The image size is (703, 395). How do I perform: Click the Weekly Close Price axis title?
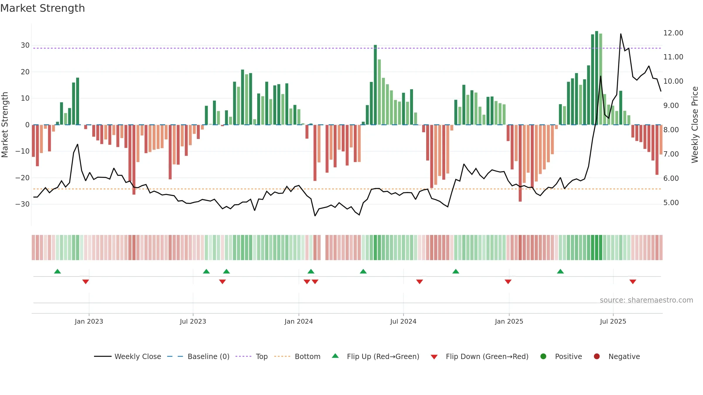click(695, 125)
